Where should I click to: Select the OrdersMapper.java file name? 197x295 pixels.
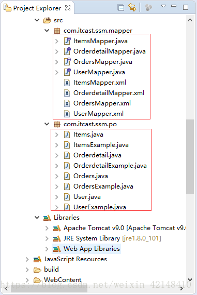point(103,62)
